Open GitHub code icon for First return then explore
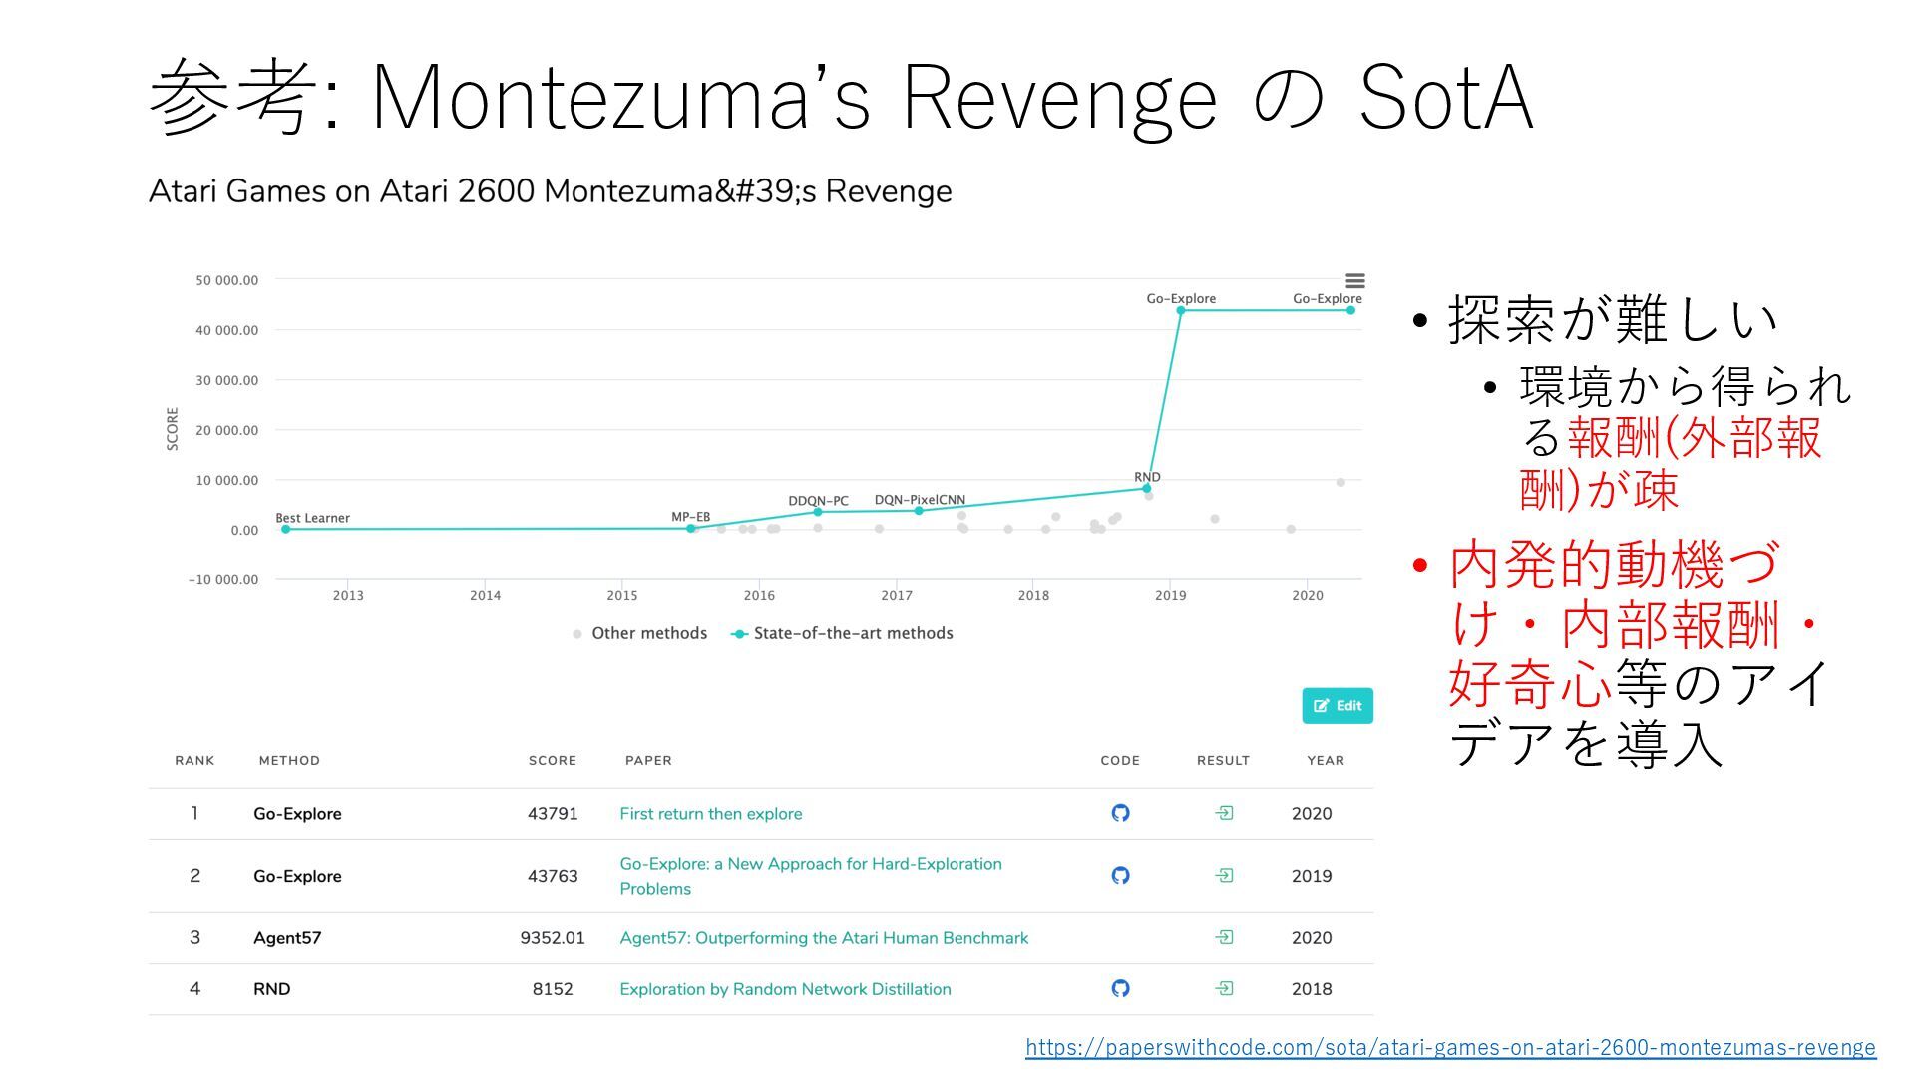The height and width of the screenshot is (1077, 1915). [x=1120, y=813]
